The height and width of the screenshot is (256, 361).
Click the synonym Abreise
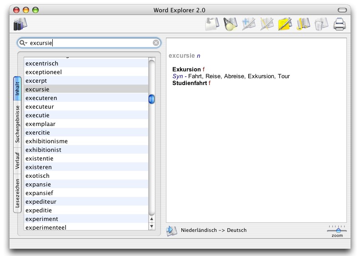click(234, 76)
